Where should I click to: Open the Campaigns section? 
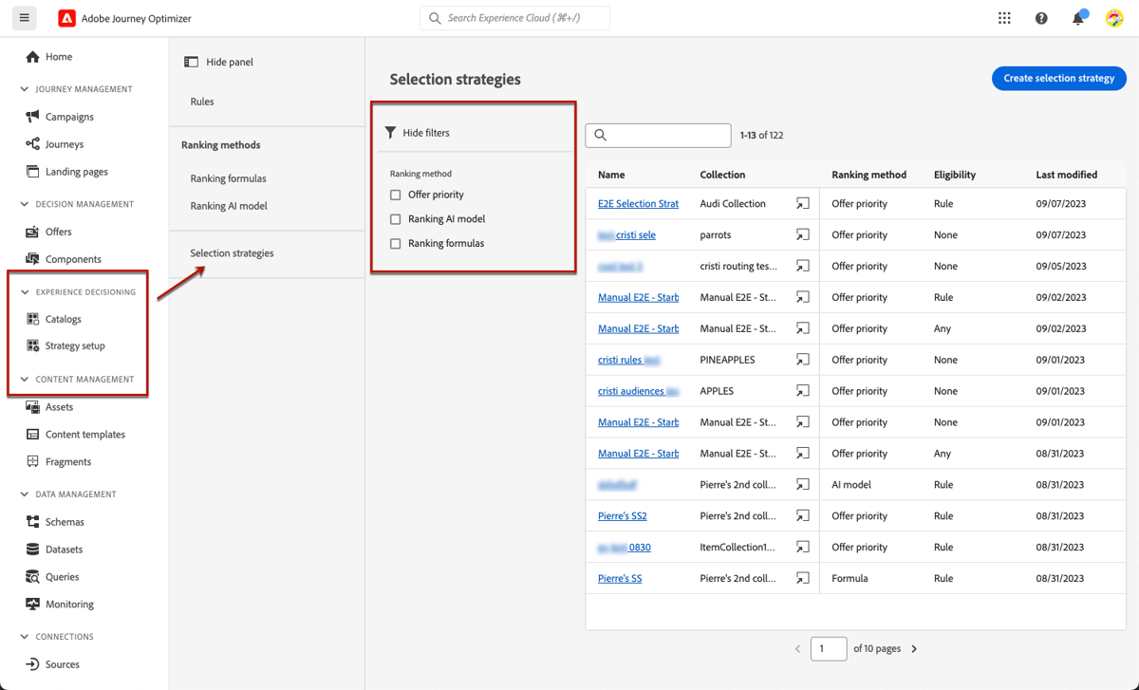[x=66, y=116]
